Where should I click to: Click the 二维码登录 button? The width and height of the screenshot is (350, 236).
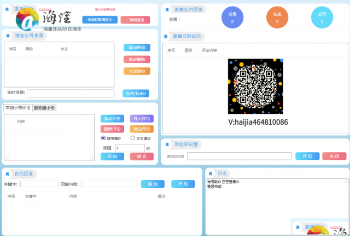[x=135, y=20]
